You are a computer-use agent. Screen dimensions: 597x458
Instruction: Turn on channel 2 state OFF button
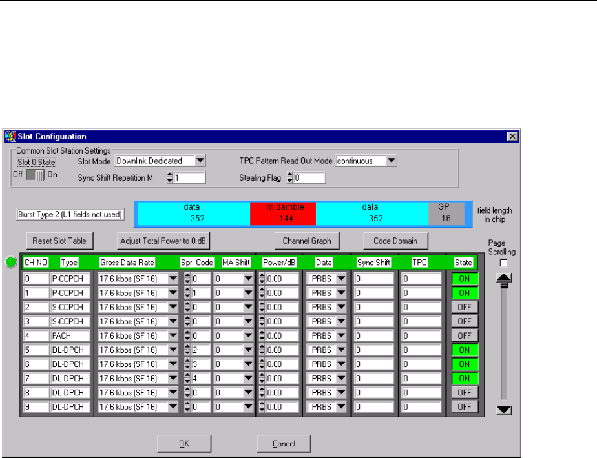465,307
